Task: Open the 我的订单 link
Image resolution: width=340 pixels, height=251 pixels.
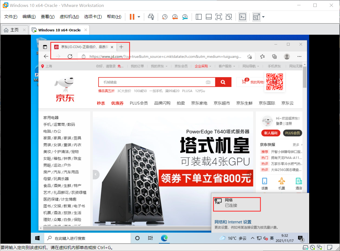Action: 137,66
